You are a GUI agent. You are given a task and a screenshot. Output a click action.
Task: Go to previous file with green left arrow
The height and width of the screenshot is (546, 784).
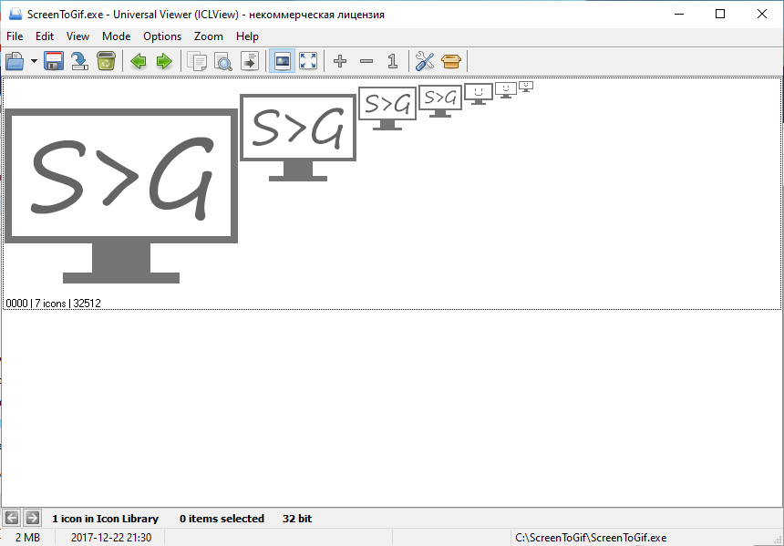tap(139, 61)
